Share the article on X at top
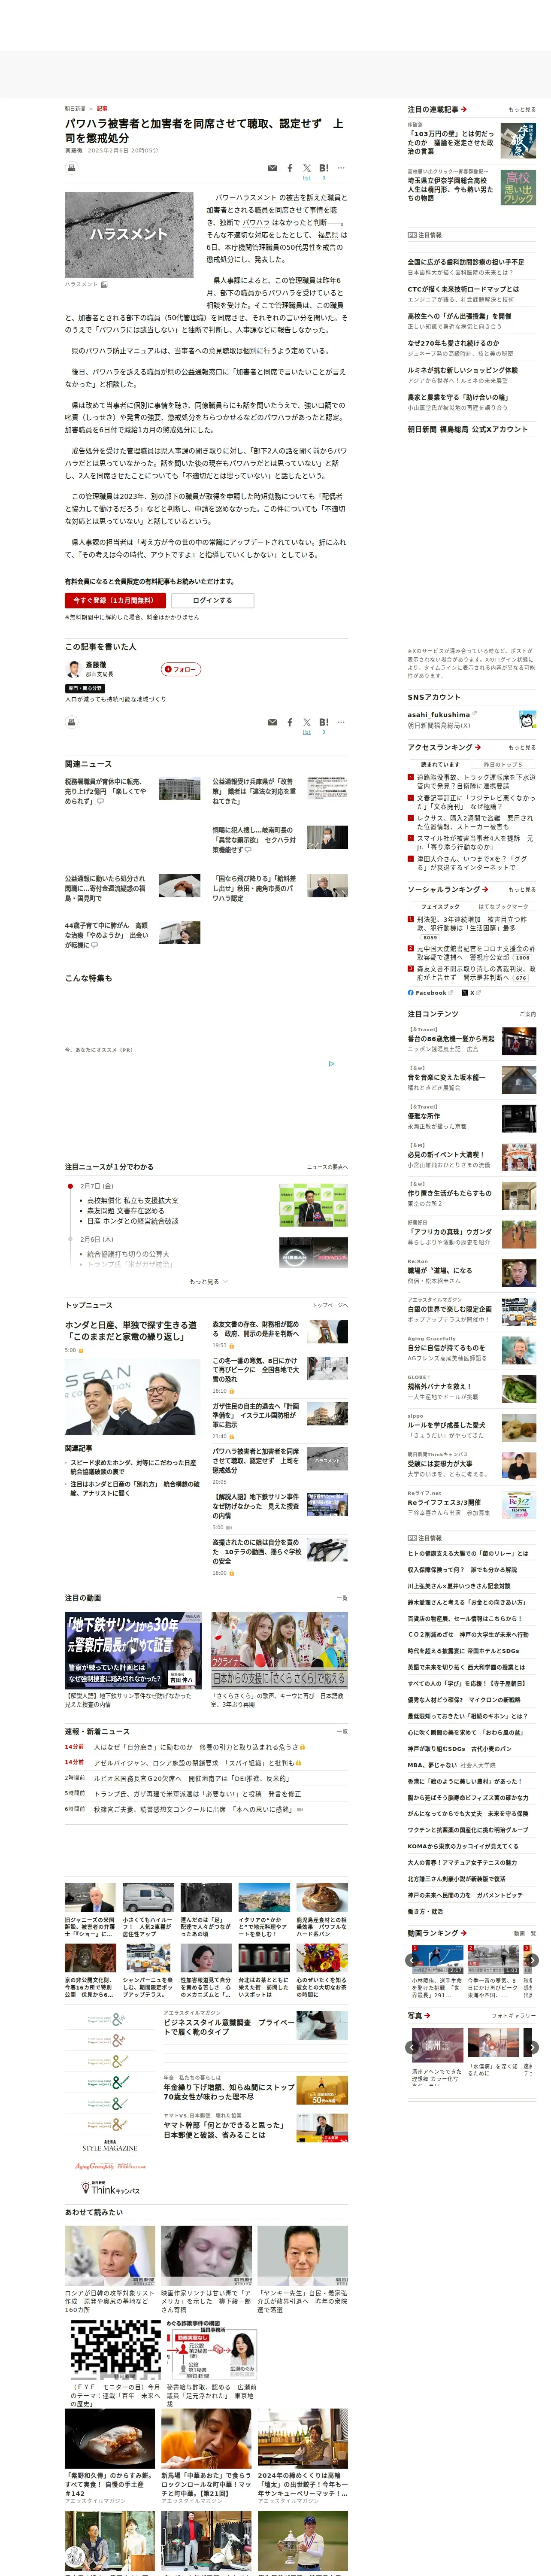 (x=307, y=168)
